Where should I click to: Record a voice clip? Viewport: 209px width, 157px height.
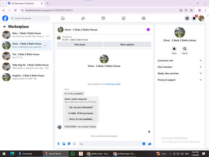pos(59,144)
